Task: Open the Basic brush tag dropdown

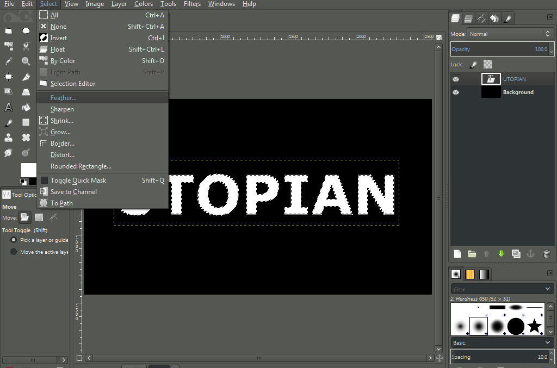Action: point(501,343)
